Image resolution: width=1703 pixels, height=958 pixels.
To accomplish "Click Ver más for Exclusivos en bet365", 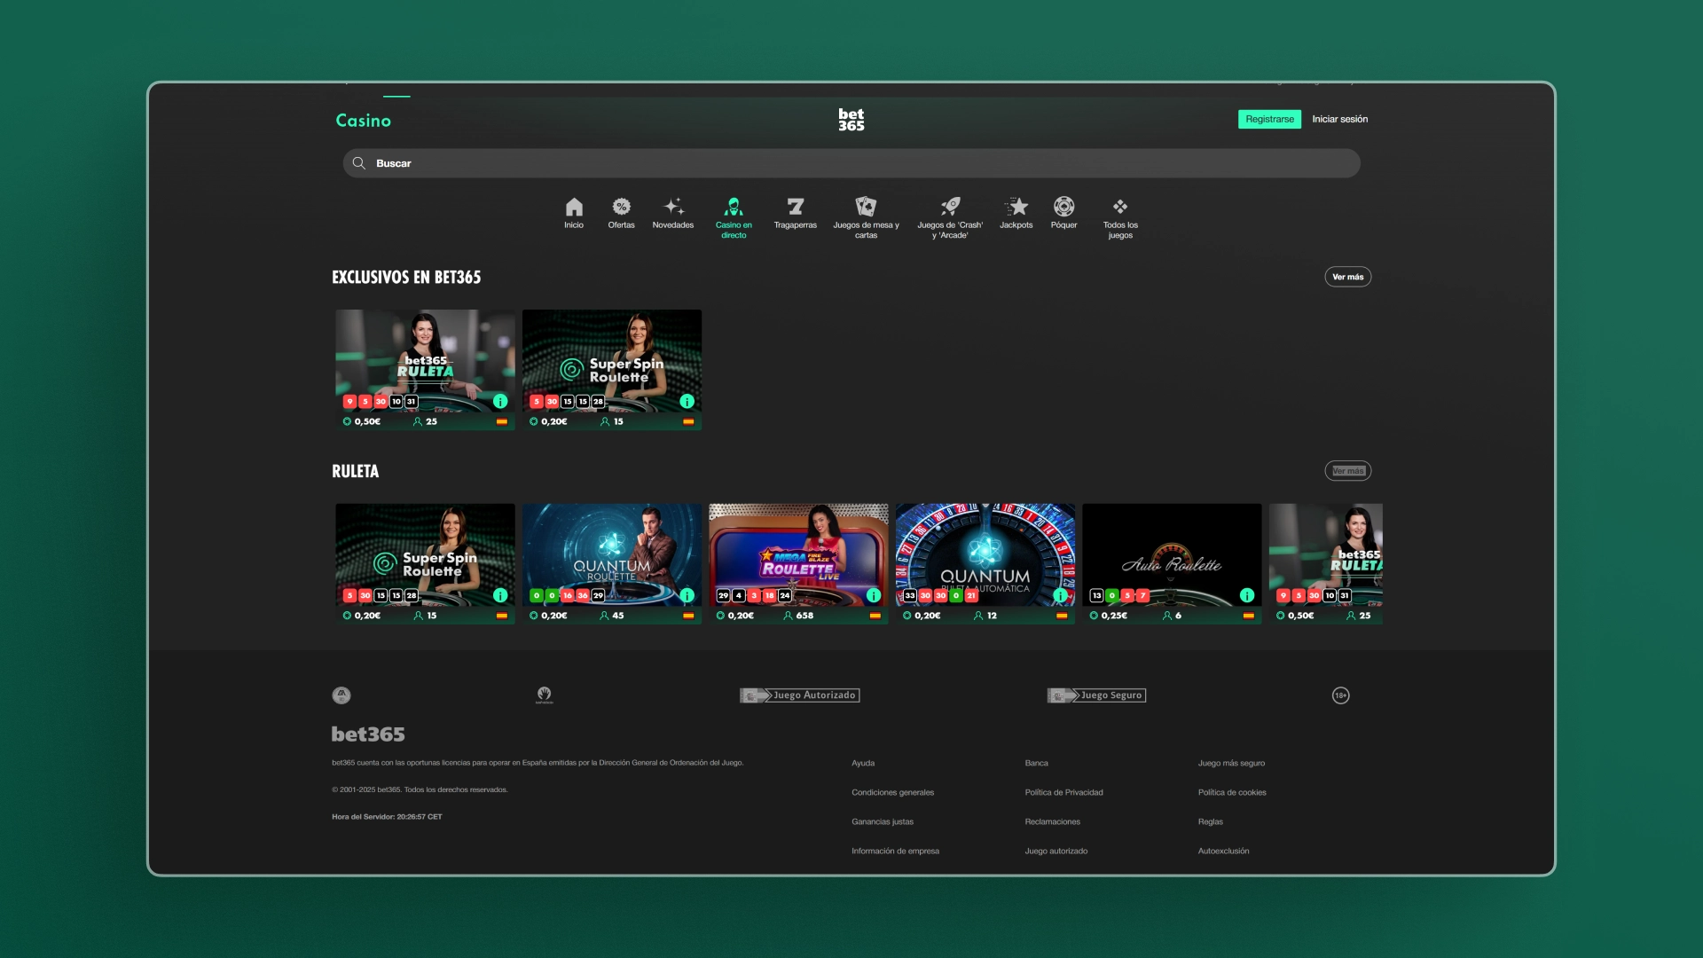I will coord(1348,277).
